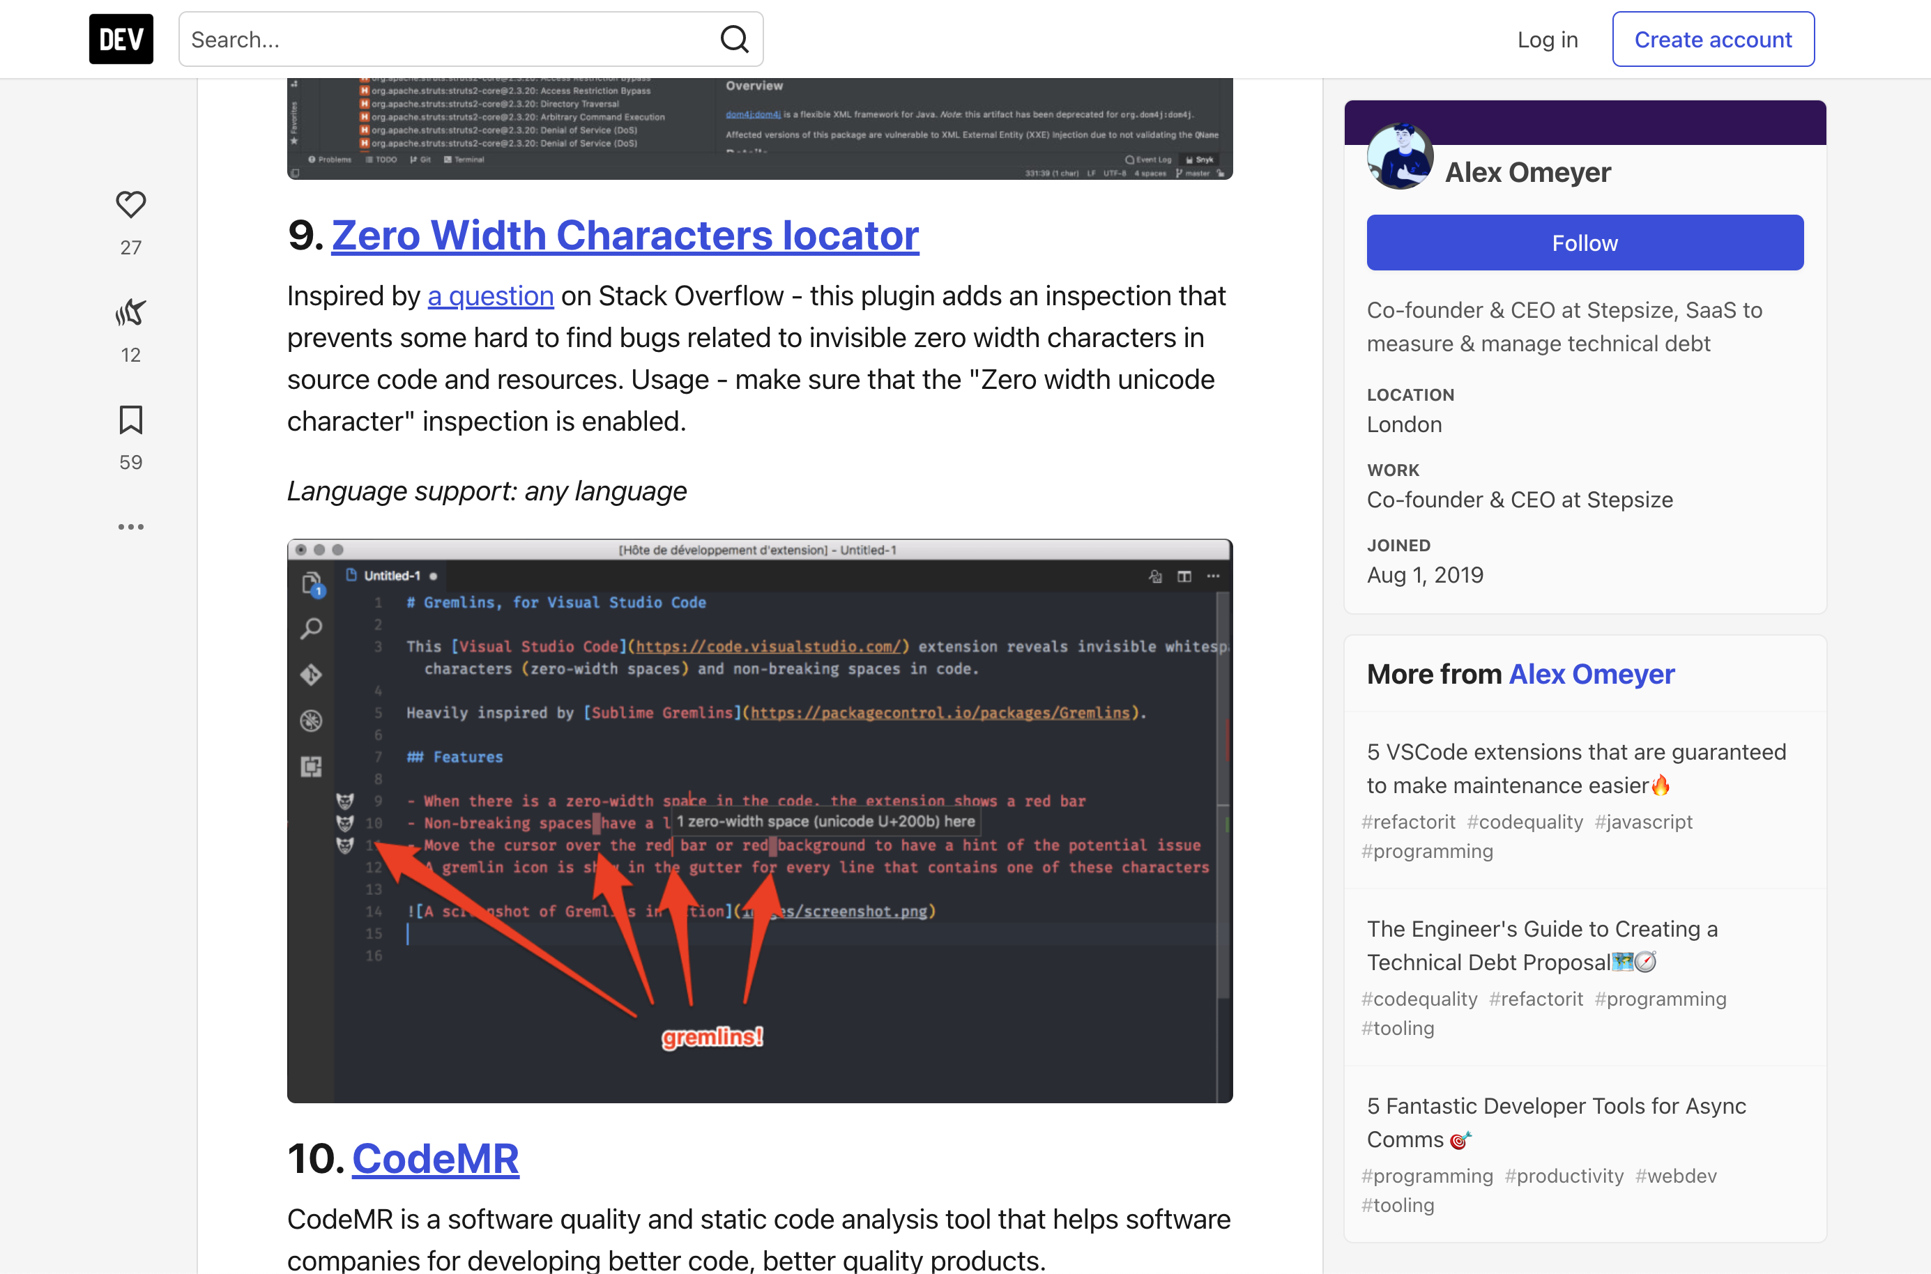Open the Log in link
The height and width of the screenshot is (1274, 1931).
[x=1547, y=39]
